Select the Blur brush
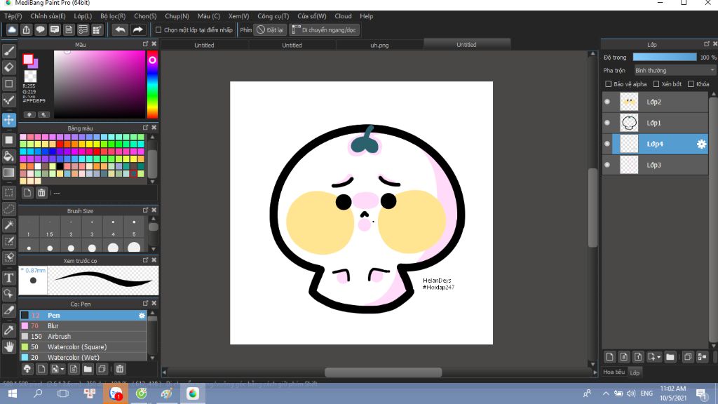Viewport: 718px width, 404px height. point(83,325)
